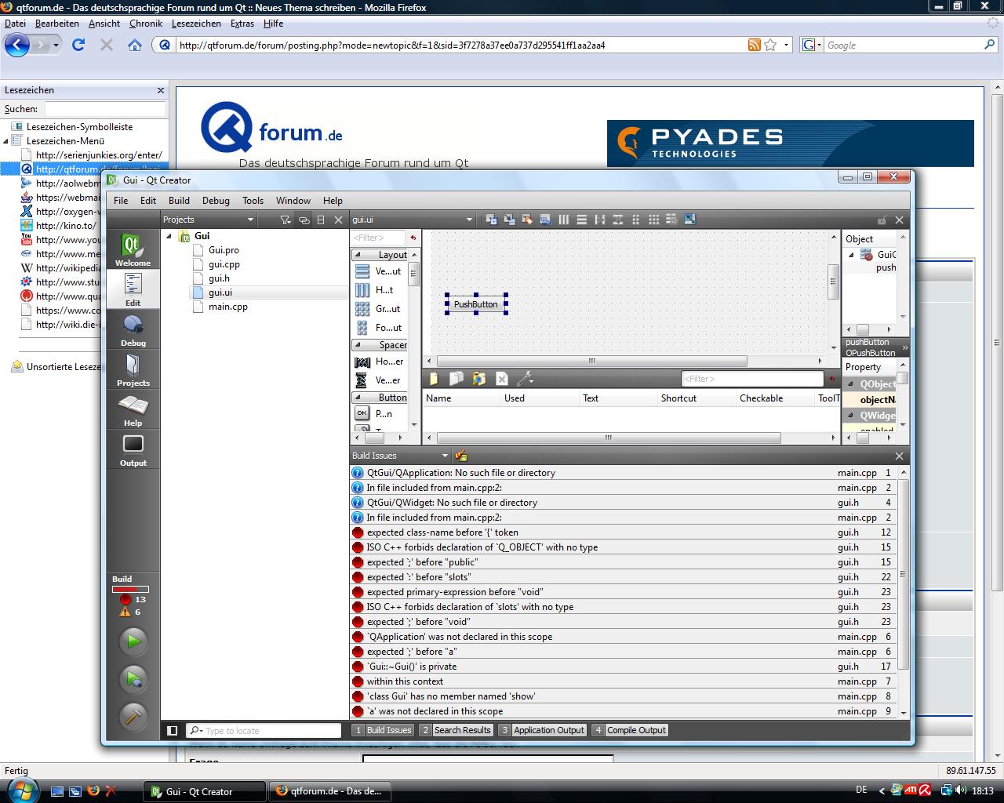This screenshot has width=1004, height=803.
Task: Open the Projects view dropdown
Action: click(250, 220)
